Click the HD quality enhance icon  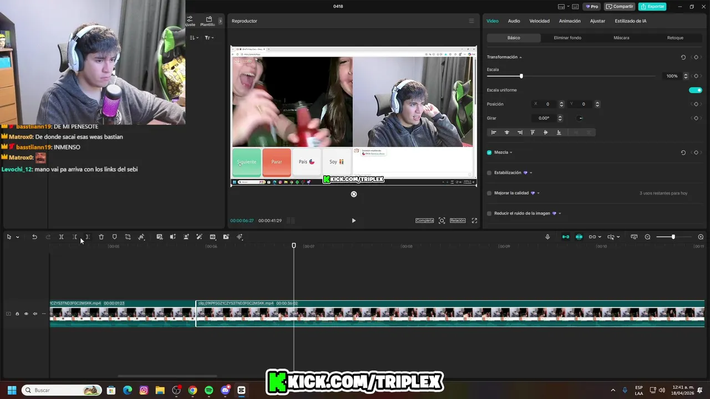(x=212, y=237)
